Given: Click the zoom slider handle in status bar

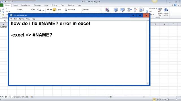Looking at the screenshot, I should pyautogui.click(x=176, y=100).
